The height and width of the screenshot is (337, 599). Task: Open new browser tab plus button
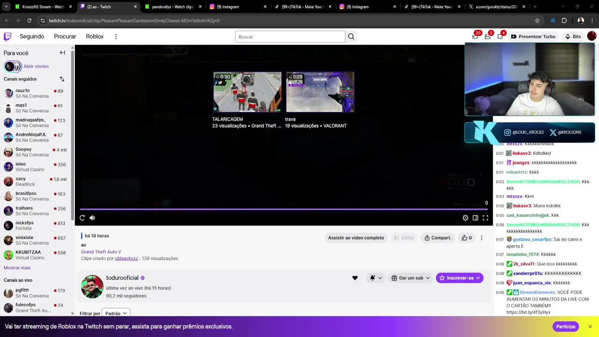535,7
